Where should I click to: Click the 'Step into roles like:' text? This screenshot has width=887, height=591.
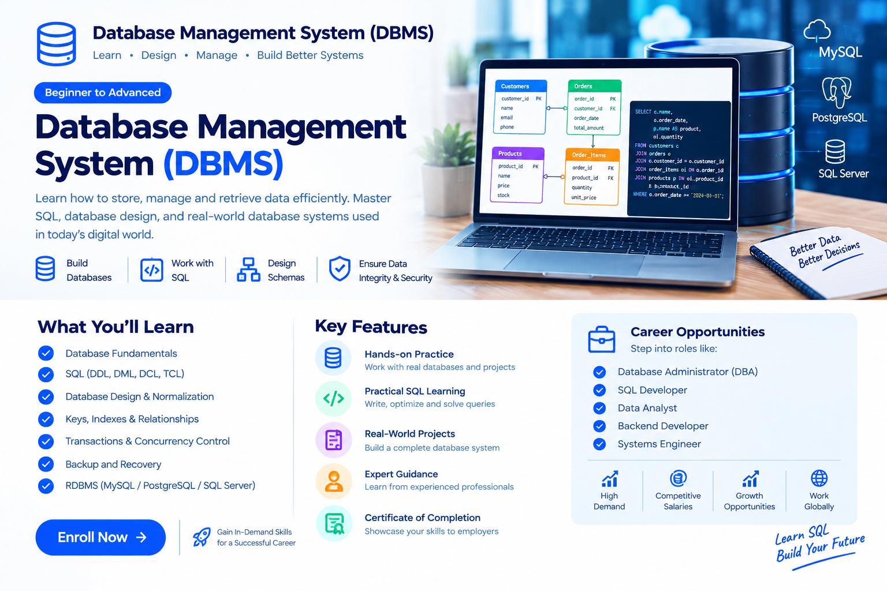673,349
